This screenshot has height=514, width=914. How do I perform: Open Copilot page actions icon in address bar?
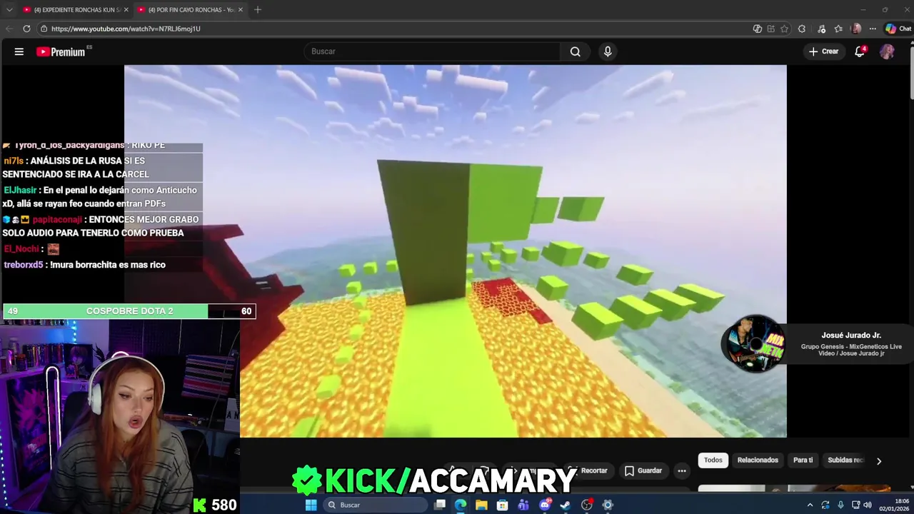coord(758,29)
